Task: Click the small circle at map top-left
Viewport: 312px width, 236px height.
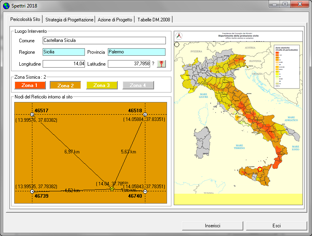Action: coord(177,44)
